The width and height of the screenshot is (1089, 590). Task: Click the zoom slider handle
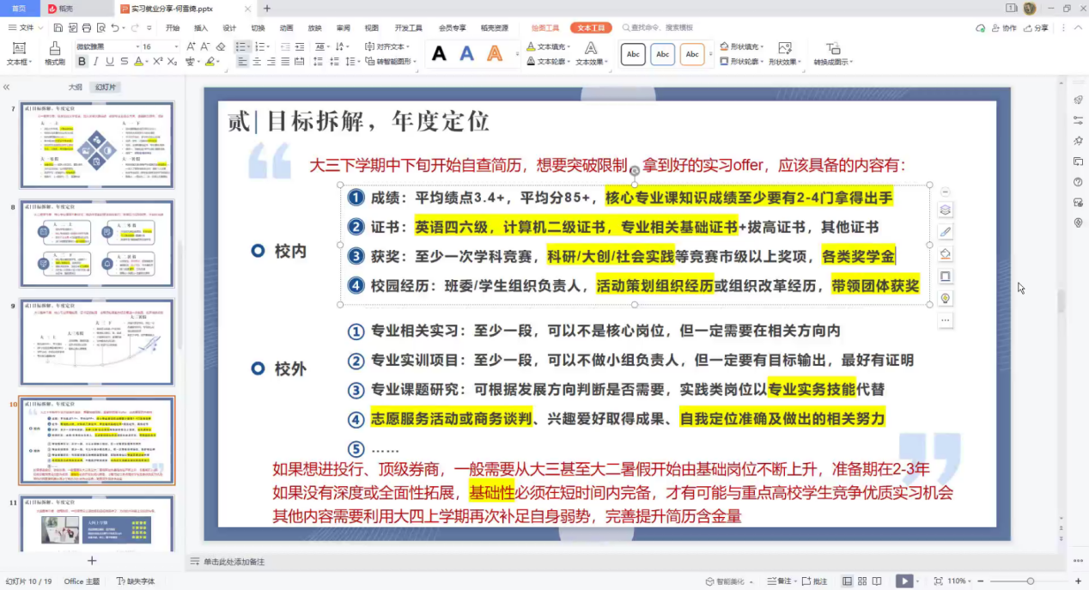[x=1030, y=581]
